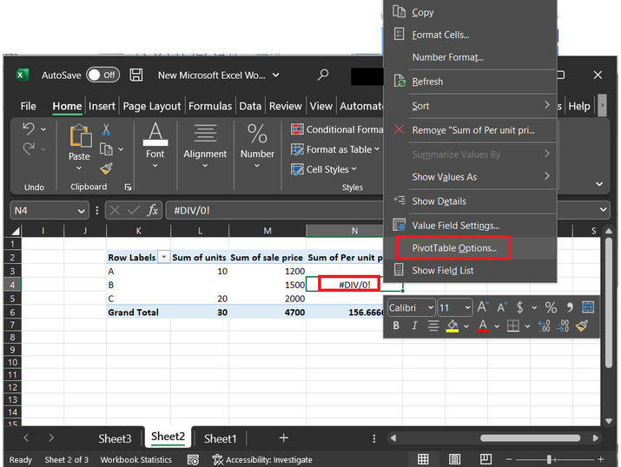
Task: Click the Insert Function fx icon
Action: pyautogui.click(x=153, y=210)
